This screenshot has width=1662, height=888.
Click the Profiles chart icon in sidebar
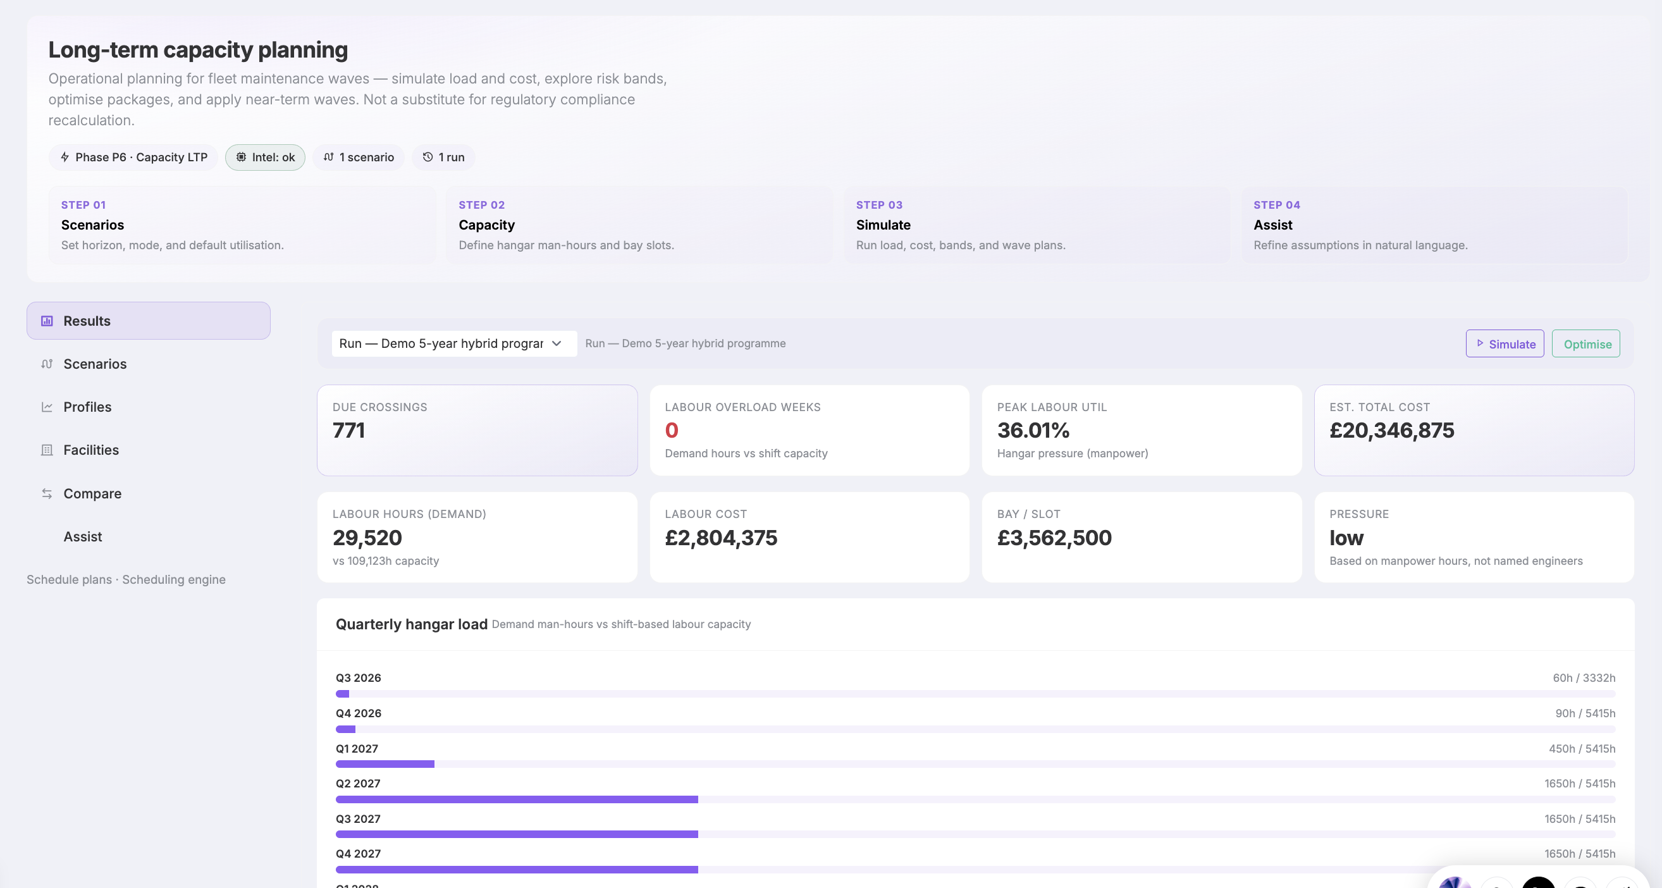pyautogui.click(x=46, y=407)
